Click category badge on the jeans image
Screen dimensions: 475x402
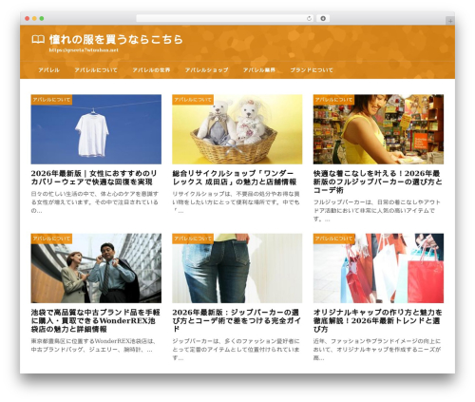(193, 239)
